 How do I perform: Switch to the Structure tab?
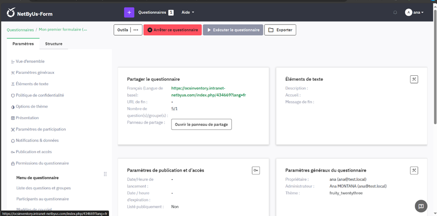click(54, 44)
